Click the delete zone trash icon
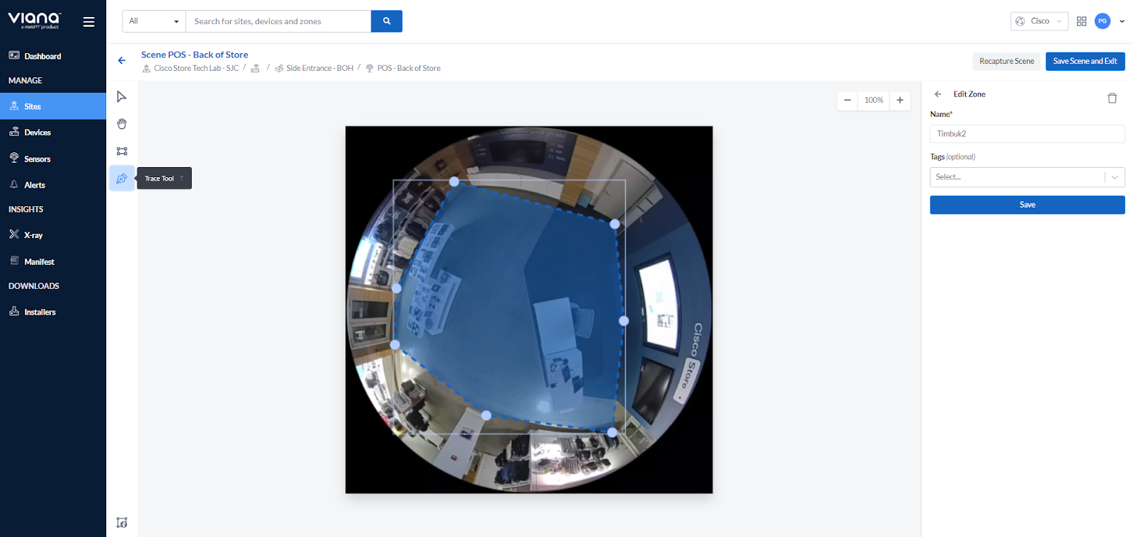This screenshot has width=1133, height=537. click(1112, 98)
